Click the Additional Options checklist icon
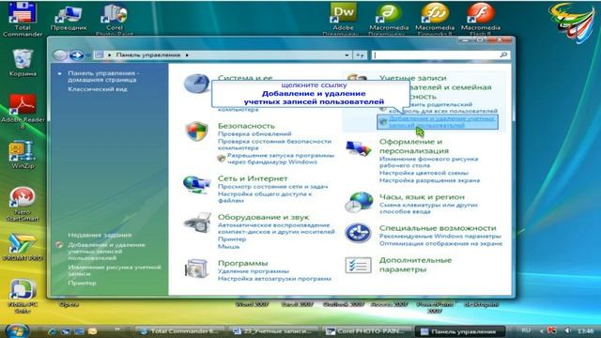The width and height of the screenshot is (601, 338). point(358,265)
